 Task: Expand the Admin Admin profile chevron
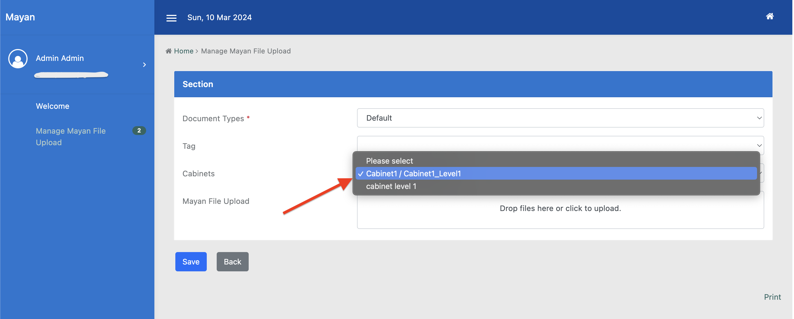pos(144,65)
